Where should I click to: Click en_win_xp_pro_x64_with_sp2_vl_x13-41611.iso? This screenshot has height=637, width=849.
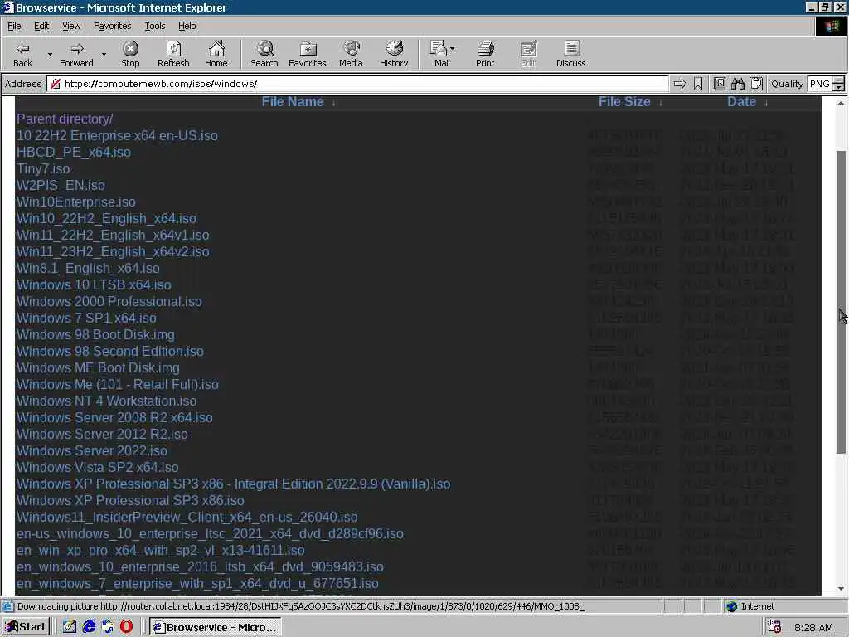pos(160,551)
